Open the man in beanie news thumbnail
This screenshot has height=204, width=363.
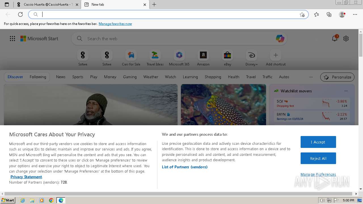point(91,105)
